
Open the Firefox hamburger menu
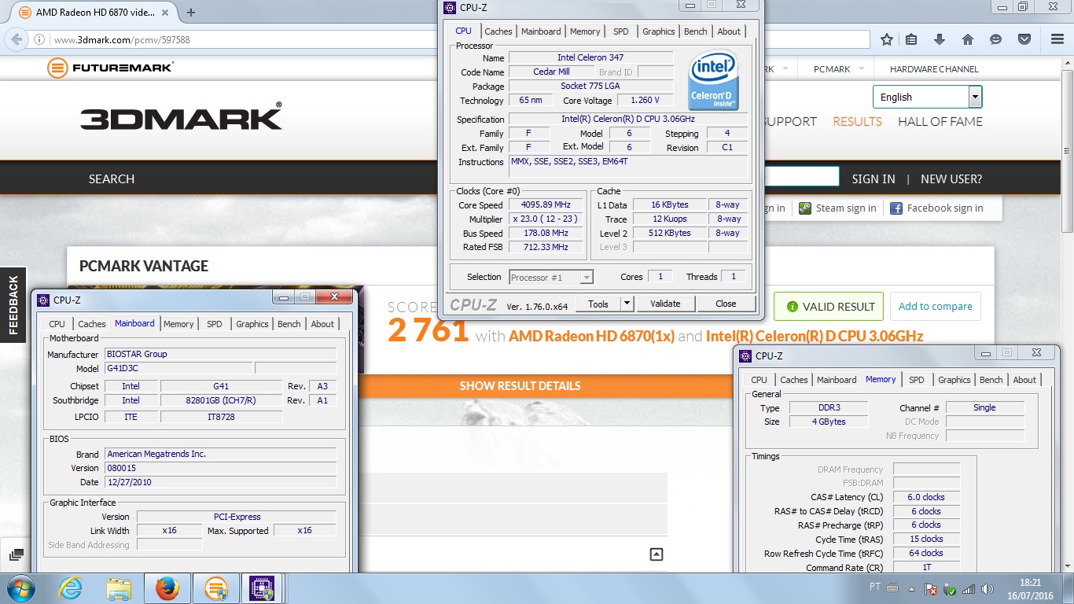(1057, 39)
